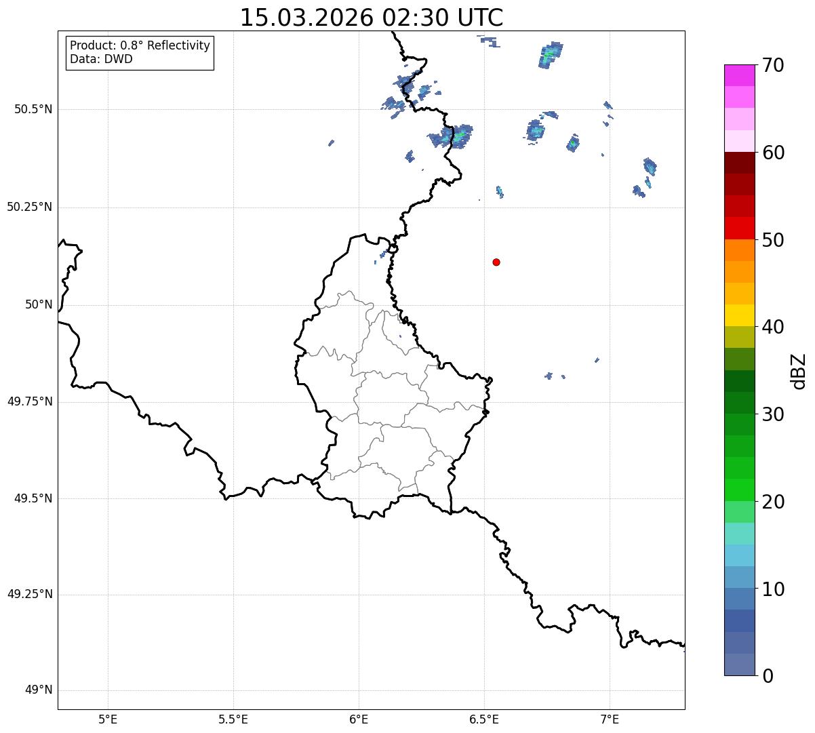Click the bottom slate-blue 0 dBZ band
Screen dimensions: 815x733
(x=739, y=665)
